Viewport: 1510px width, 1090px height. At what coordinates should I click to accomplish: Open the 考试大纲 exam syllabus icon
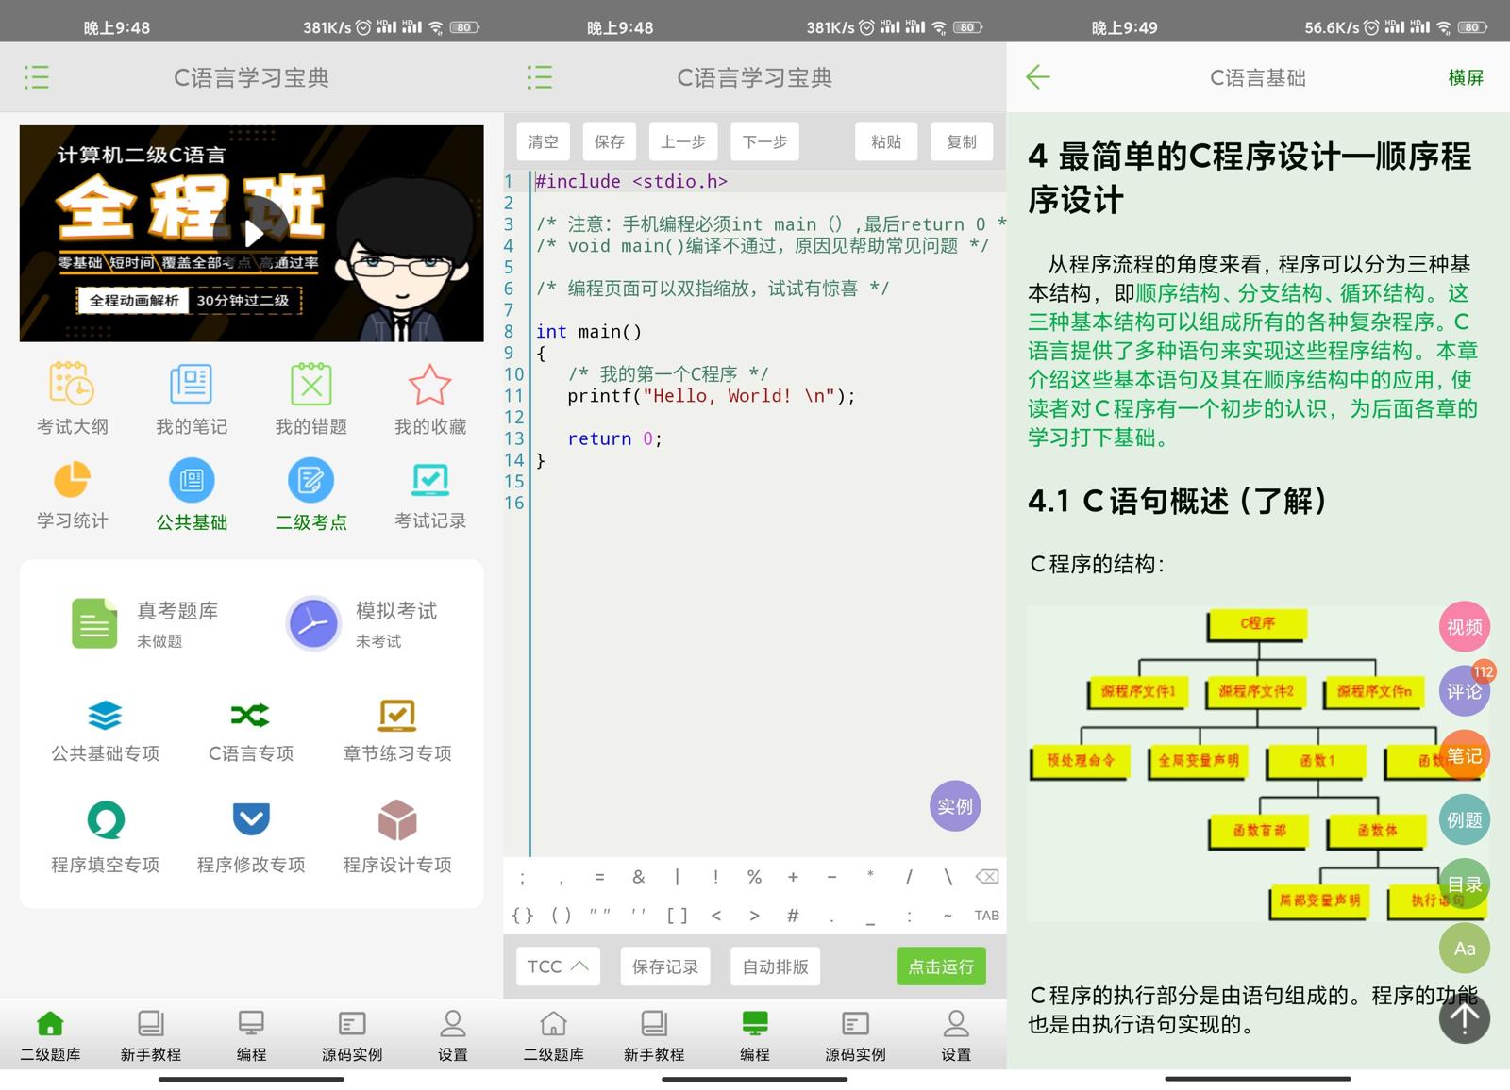72,385
